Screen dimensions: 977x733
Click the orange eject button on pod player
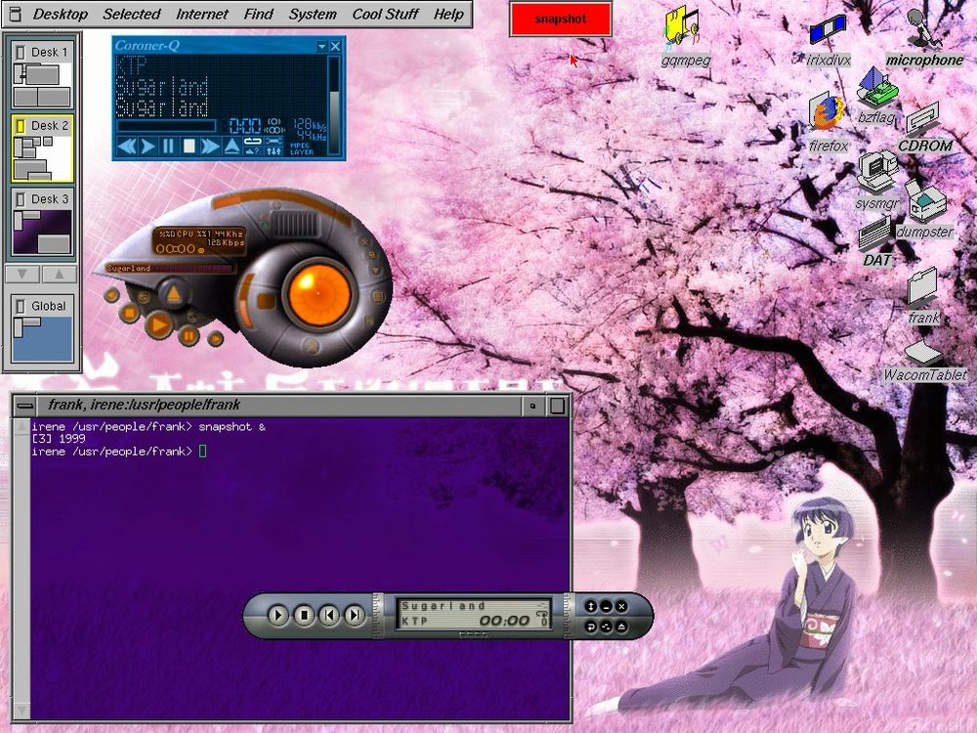pyautogui.click(x=174, y=294)
